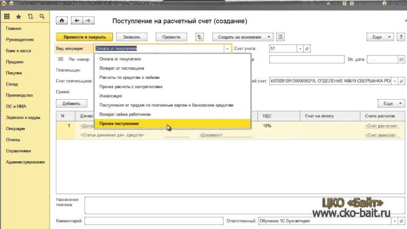Open ОС и НМА section

pos(16,106)
